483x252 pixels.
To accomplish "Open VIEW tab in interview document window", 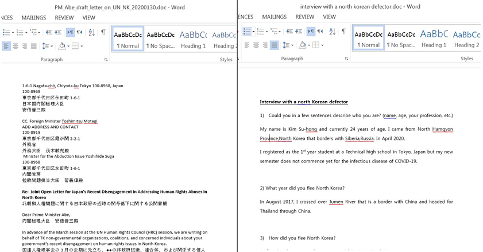I will [x=329, y=17].
